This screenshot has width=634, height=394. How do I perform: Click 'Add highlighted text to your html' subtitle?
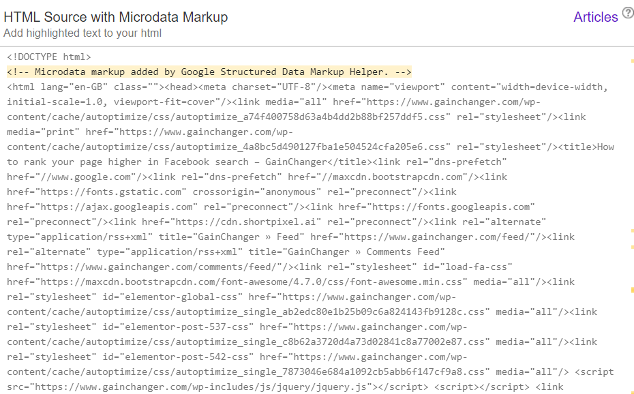(x=82, y=33)
